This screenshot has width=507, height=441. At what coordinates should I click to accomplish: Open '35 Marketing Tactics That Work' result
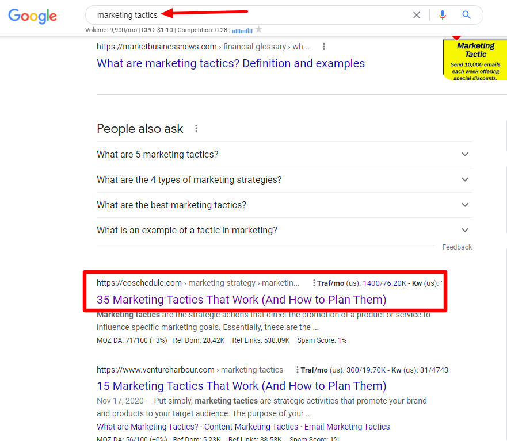coord(242,300)
